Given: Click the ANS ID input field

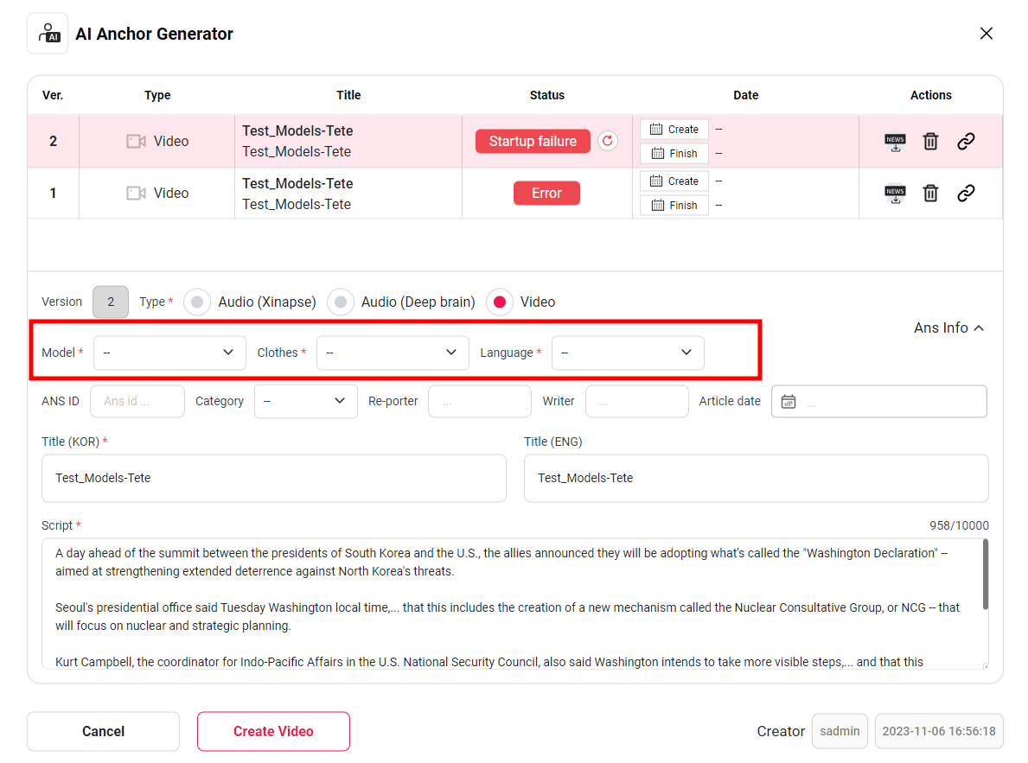Looking at the screenshot, I should click(137, 402).
